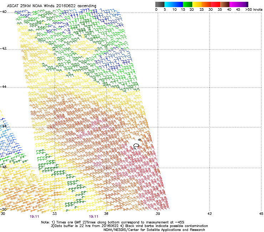The width and height of the screenshot is (264, 232).
Task: Click the legend label 45
Action: coord(238,10)
